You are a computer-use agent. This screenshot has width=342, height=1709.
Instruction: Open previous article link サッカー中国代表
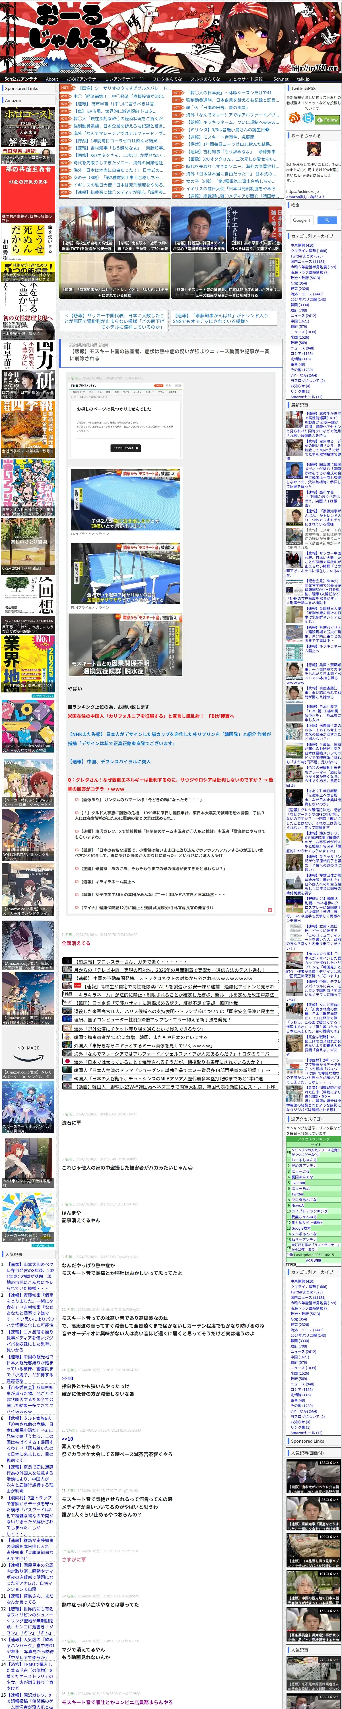(115, 321)
